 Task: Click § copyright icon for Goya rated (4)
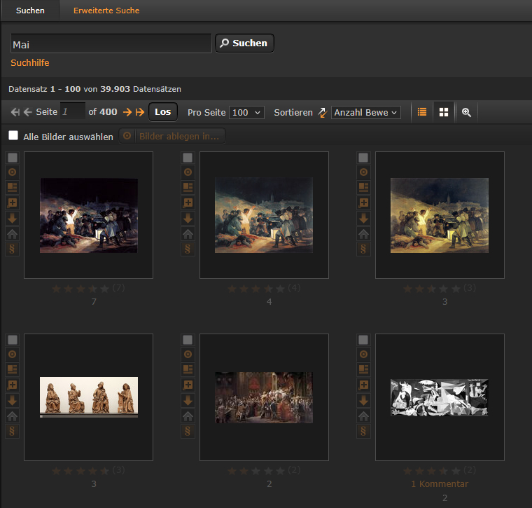coord(188,249)
